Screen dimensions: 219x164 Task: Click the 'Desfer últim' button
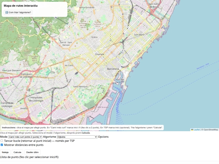click(32, 152)
